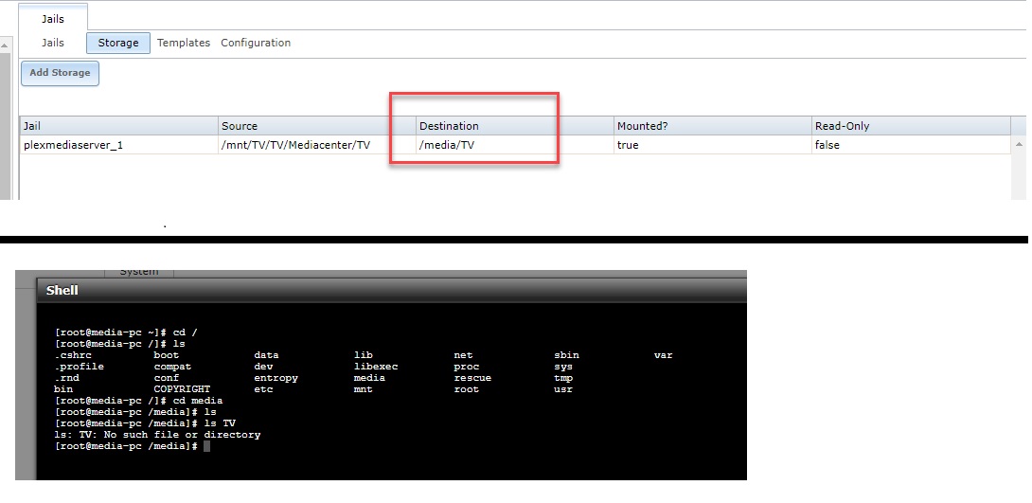Click '.cshrc' in the shell listing

coord(72,355)
